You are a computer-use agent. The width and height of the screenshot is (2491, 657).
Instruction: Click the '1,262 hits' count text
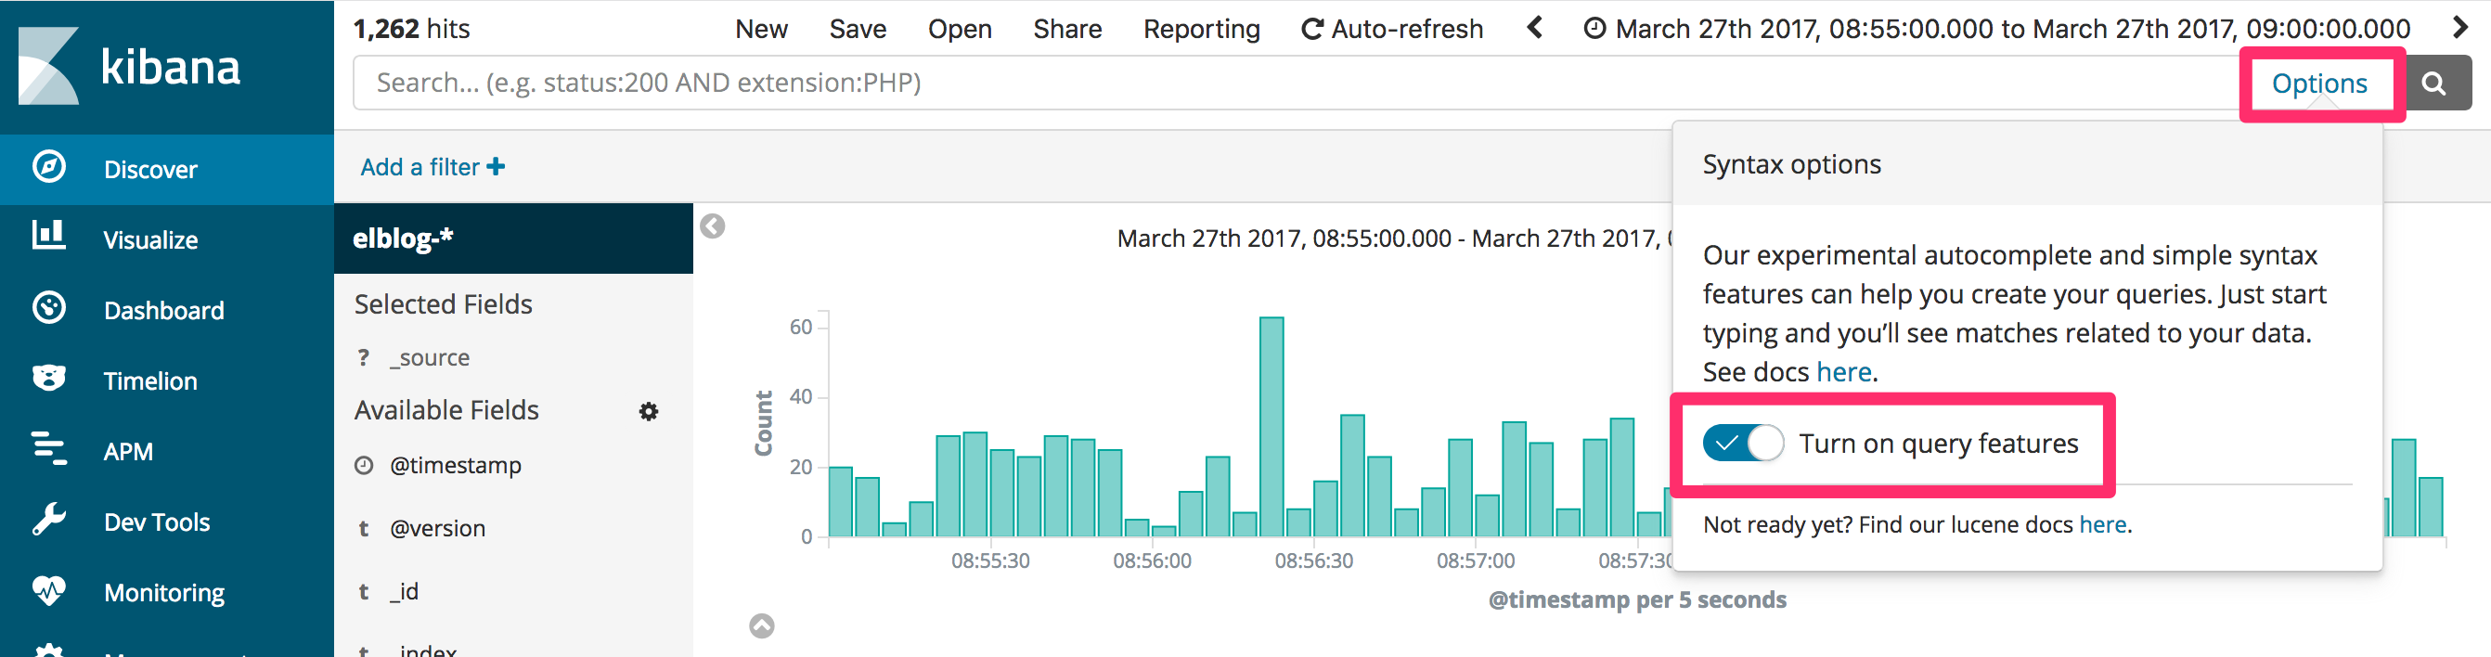click(x=411, y=29)
